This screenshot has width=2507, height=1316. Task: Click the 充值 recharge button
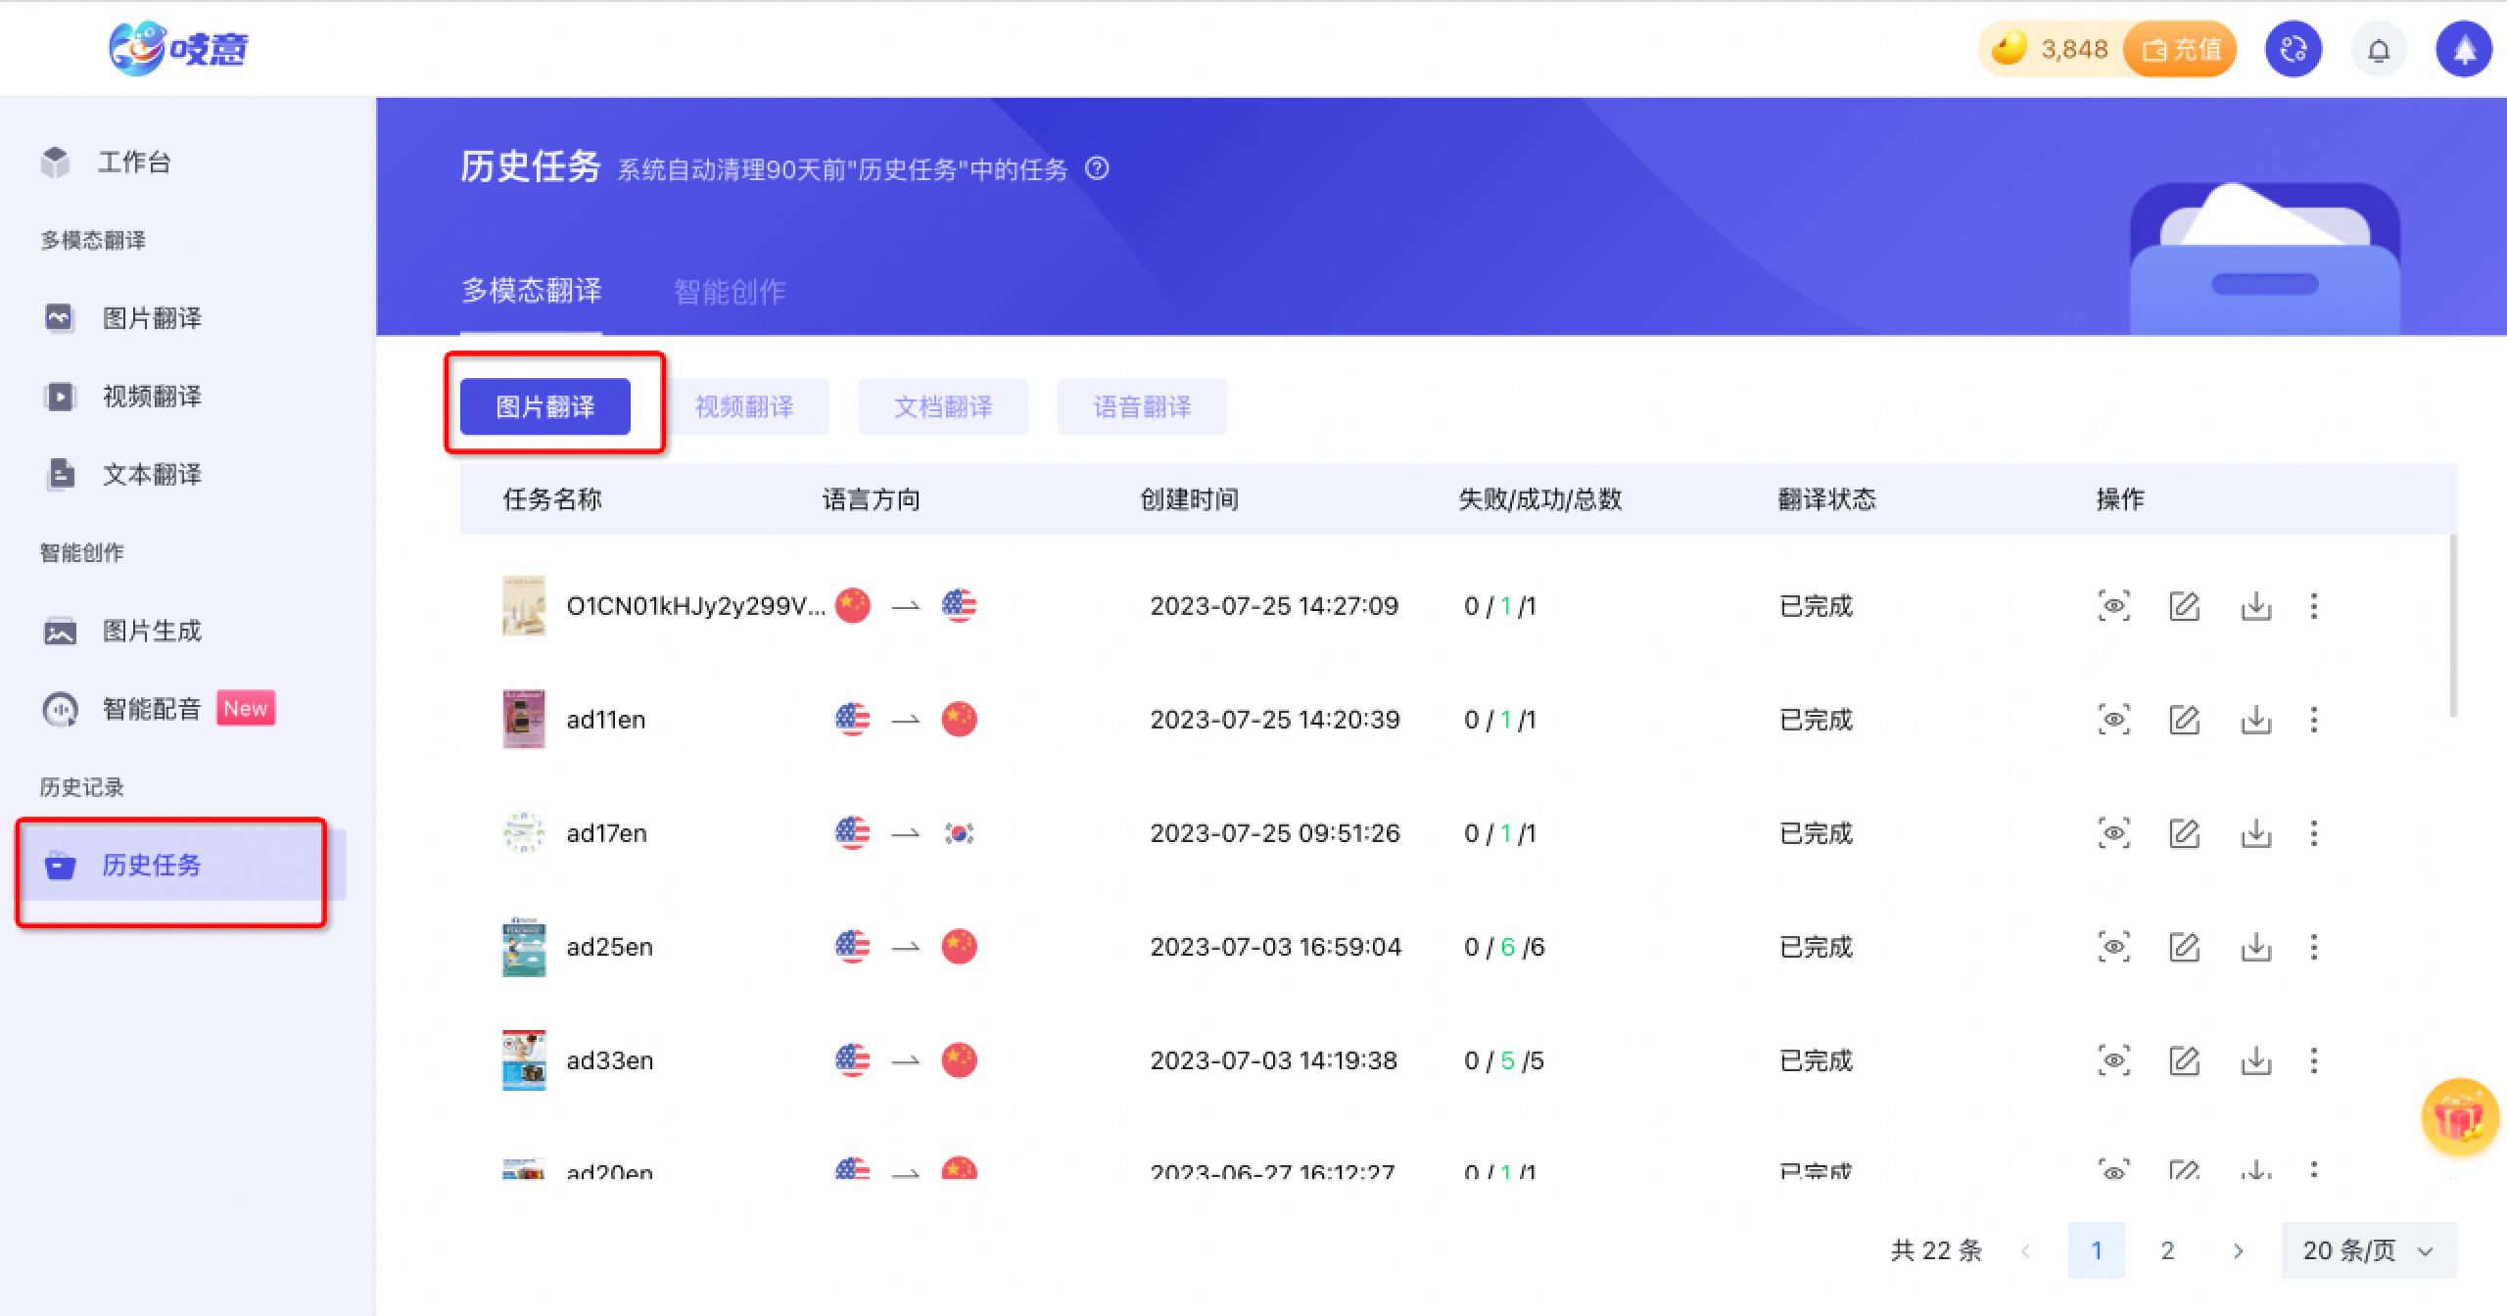[x=2181, y=50]
